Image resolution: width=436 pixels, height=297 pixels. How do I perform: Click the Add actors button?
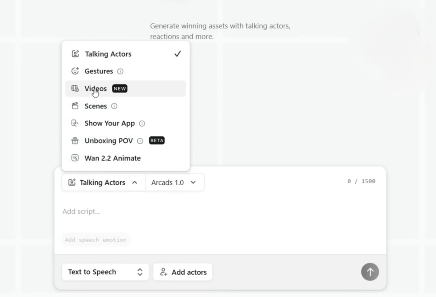pos(182,272)
